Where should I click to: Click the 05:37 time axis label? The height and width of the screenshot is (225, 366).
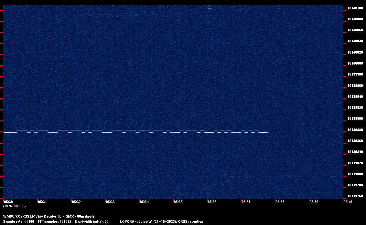coord(246,202)
